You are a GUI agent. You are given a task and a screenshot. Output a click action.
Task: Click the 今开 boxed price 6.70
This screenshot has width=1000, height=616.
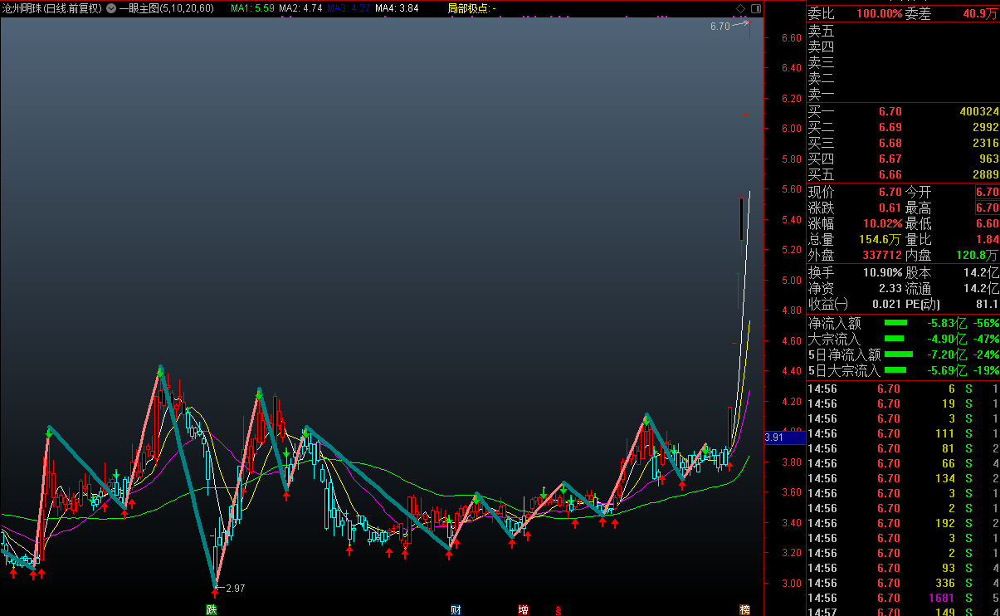click(x=987, y=192)
